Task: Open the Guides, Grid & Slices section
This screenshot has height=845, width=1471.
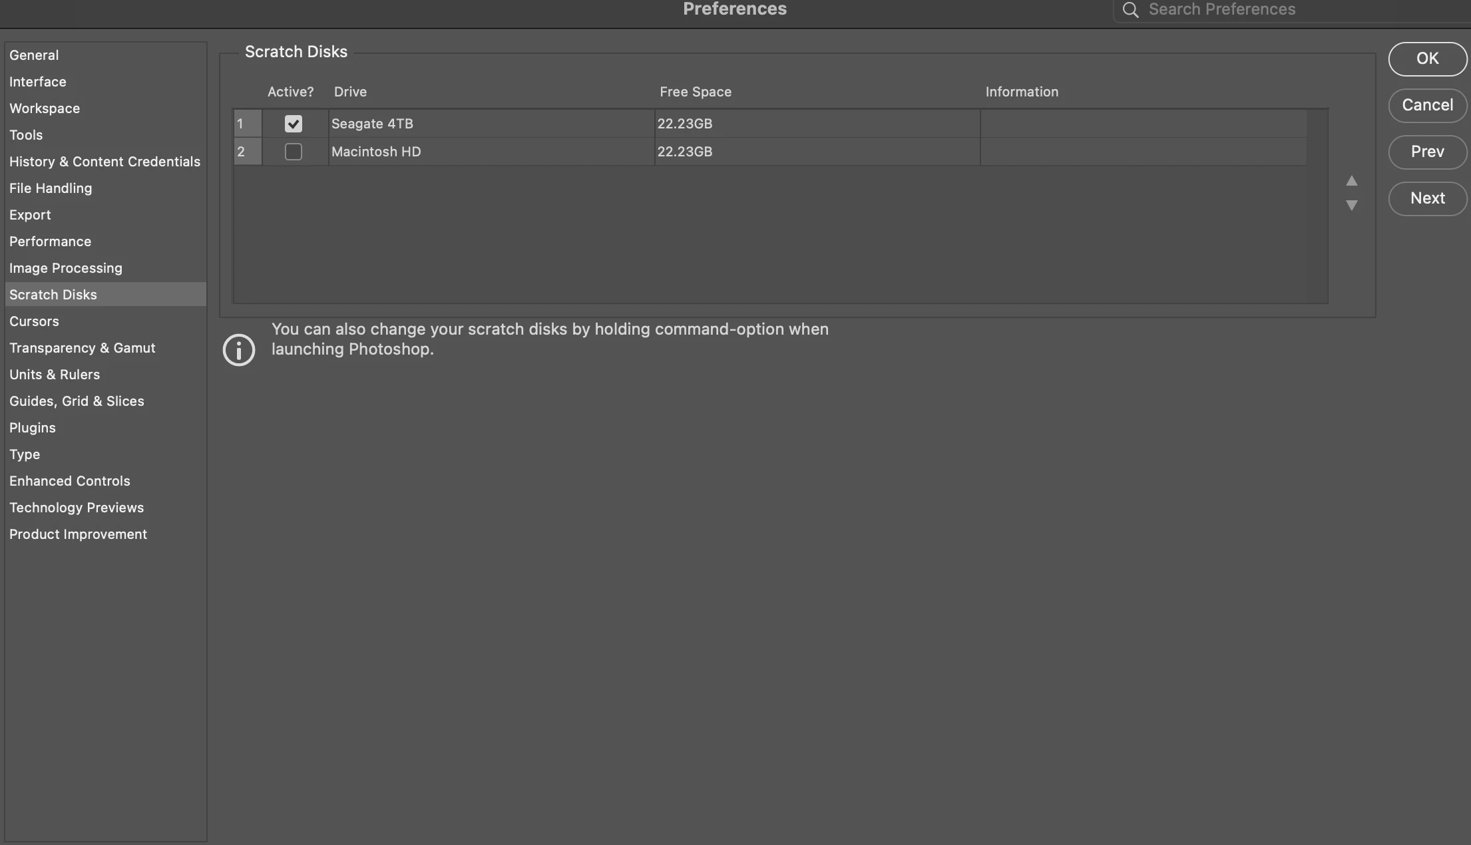Action: click(77, 401)
